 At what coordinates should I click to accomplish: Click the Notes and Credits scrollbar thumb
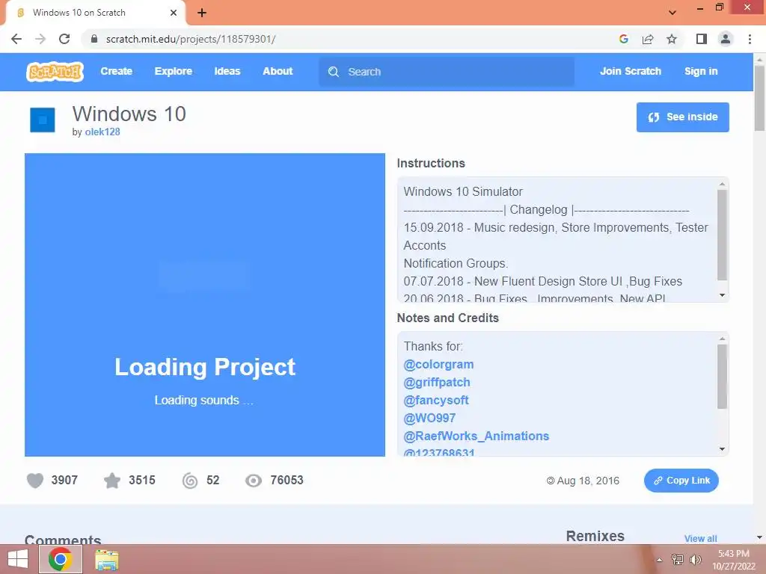pos(722,377)
